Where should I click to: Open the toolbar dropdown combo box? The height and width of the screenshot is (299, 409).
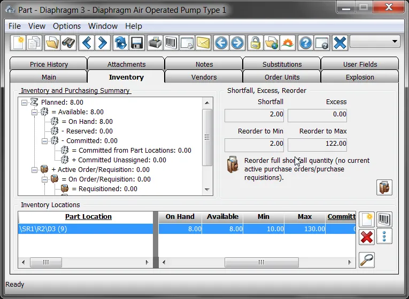point(375,42)
